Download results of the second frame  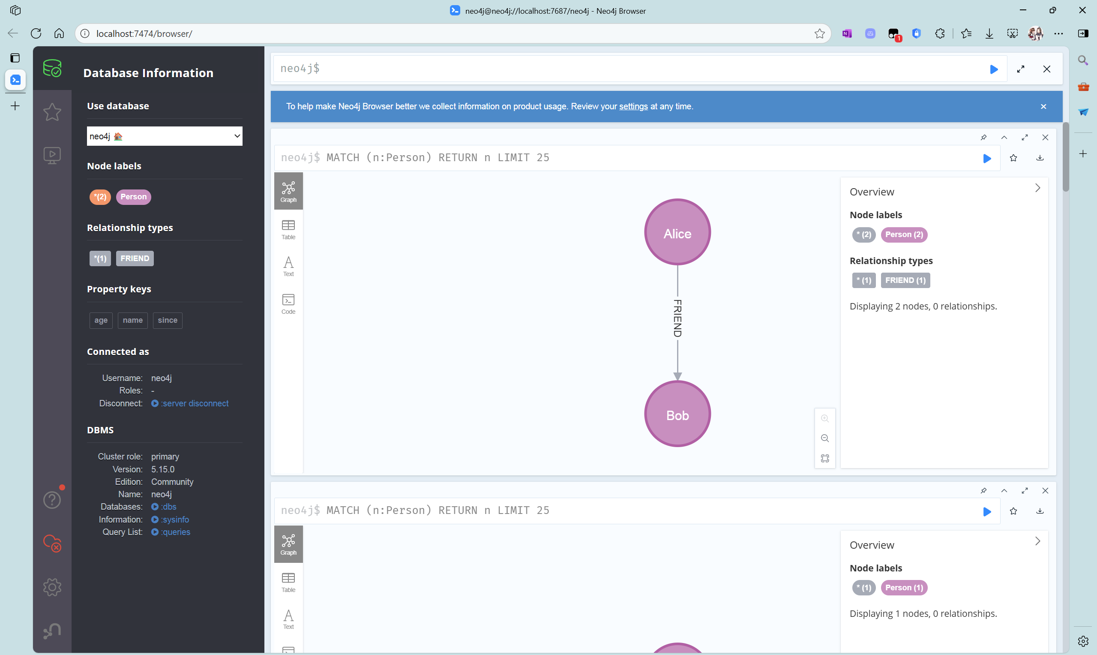[x=1040, y=511]
